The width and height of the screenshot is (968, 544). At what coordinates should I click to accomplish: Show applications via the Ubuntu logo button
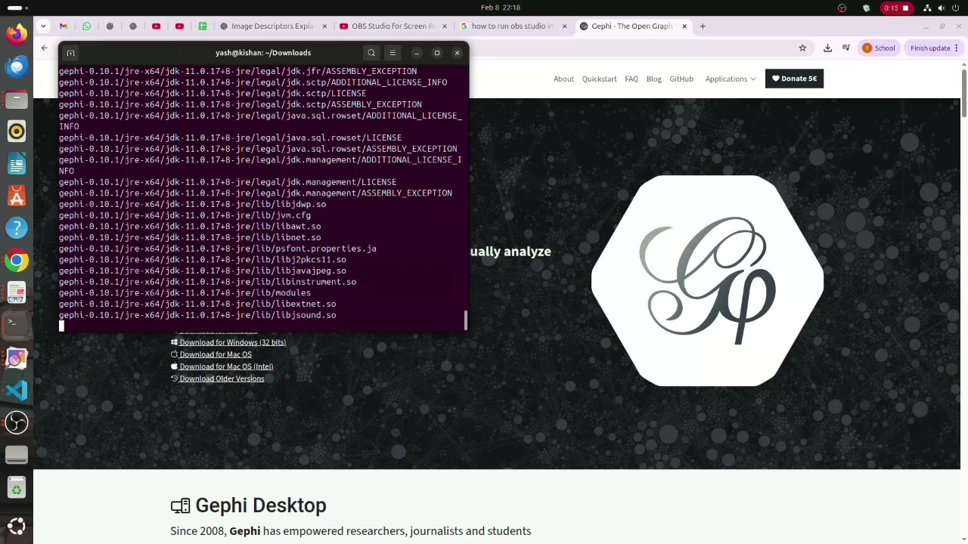pos(17,526)
